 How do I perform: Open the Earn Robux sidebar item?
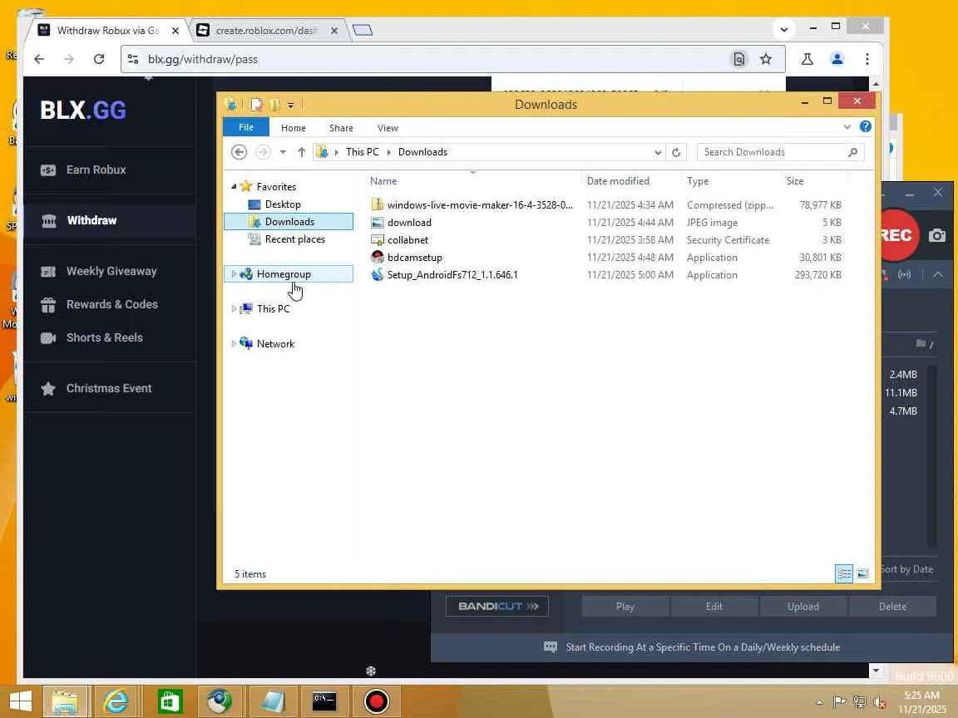pyautogui.click(x=96, y=170)
